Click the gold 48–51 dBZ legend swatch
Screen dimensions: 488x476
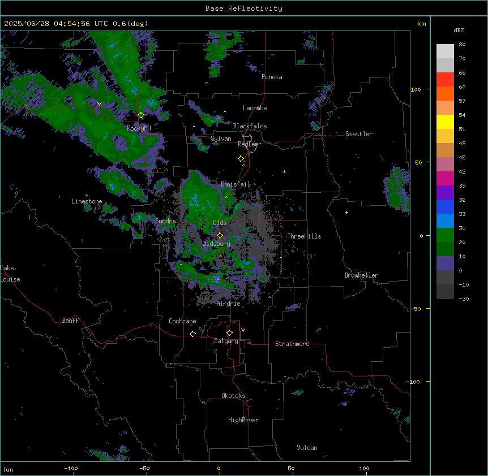445,136
